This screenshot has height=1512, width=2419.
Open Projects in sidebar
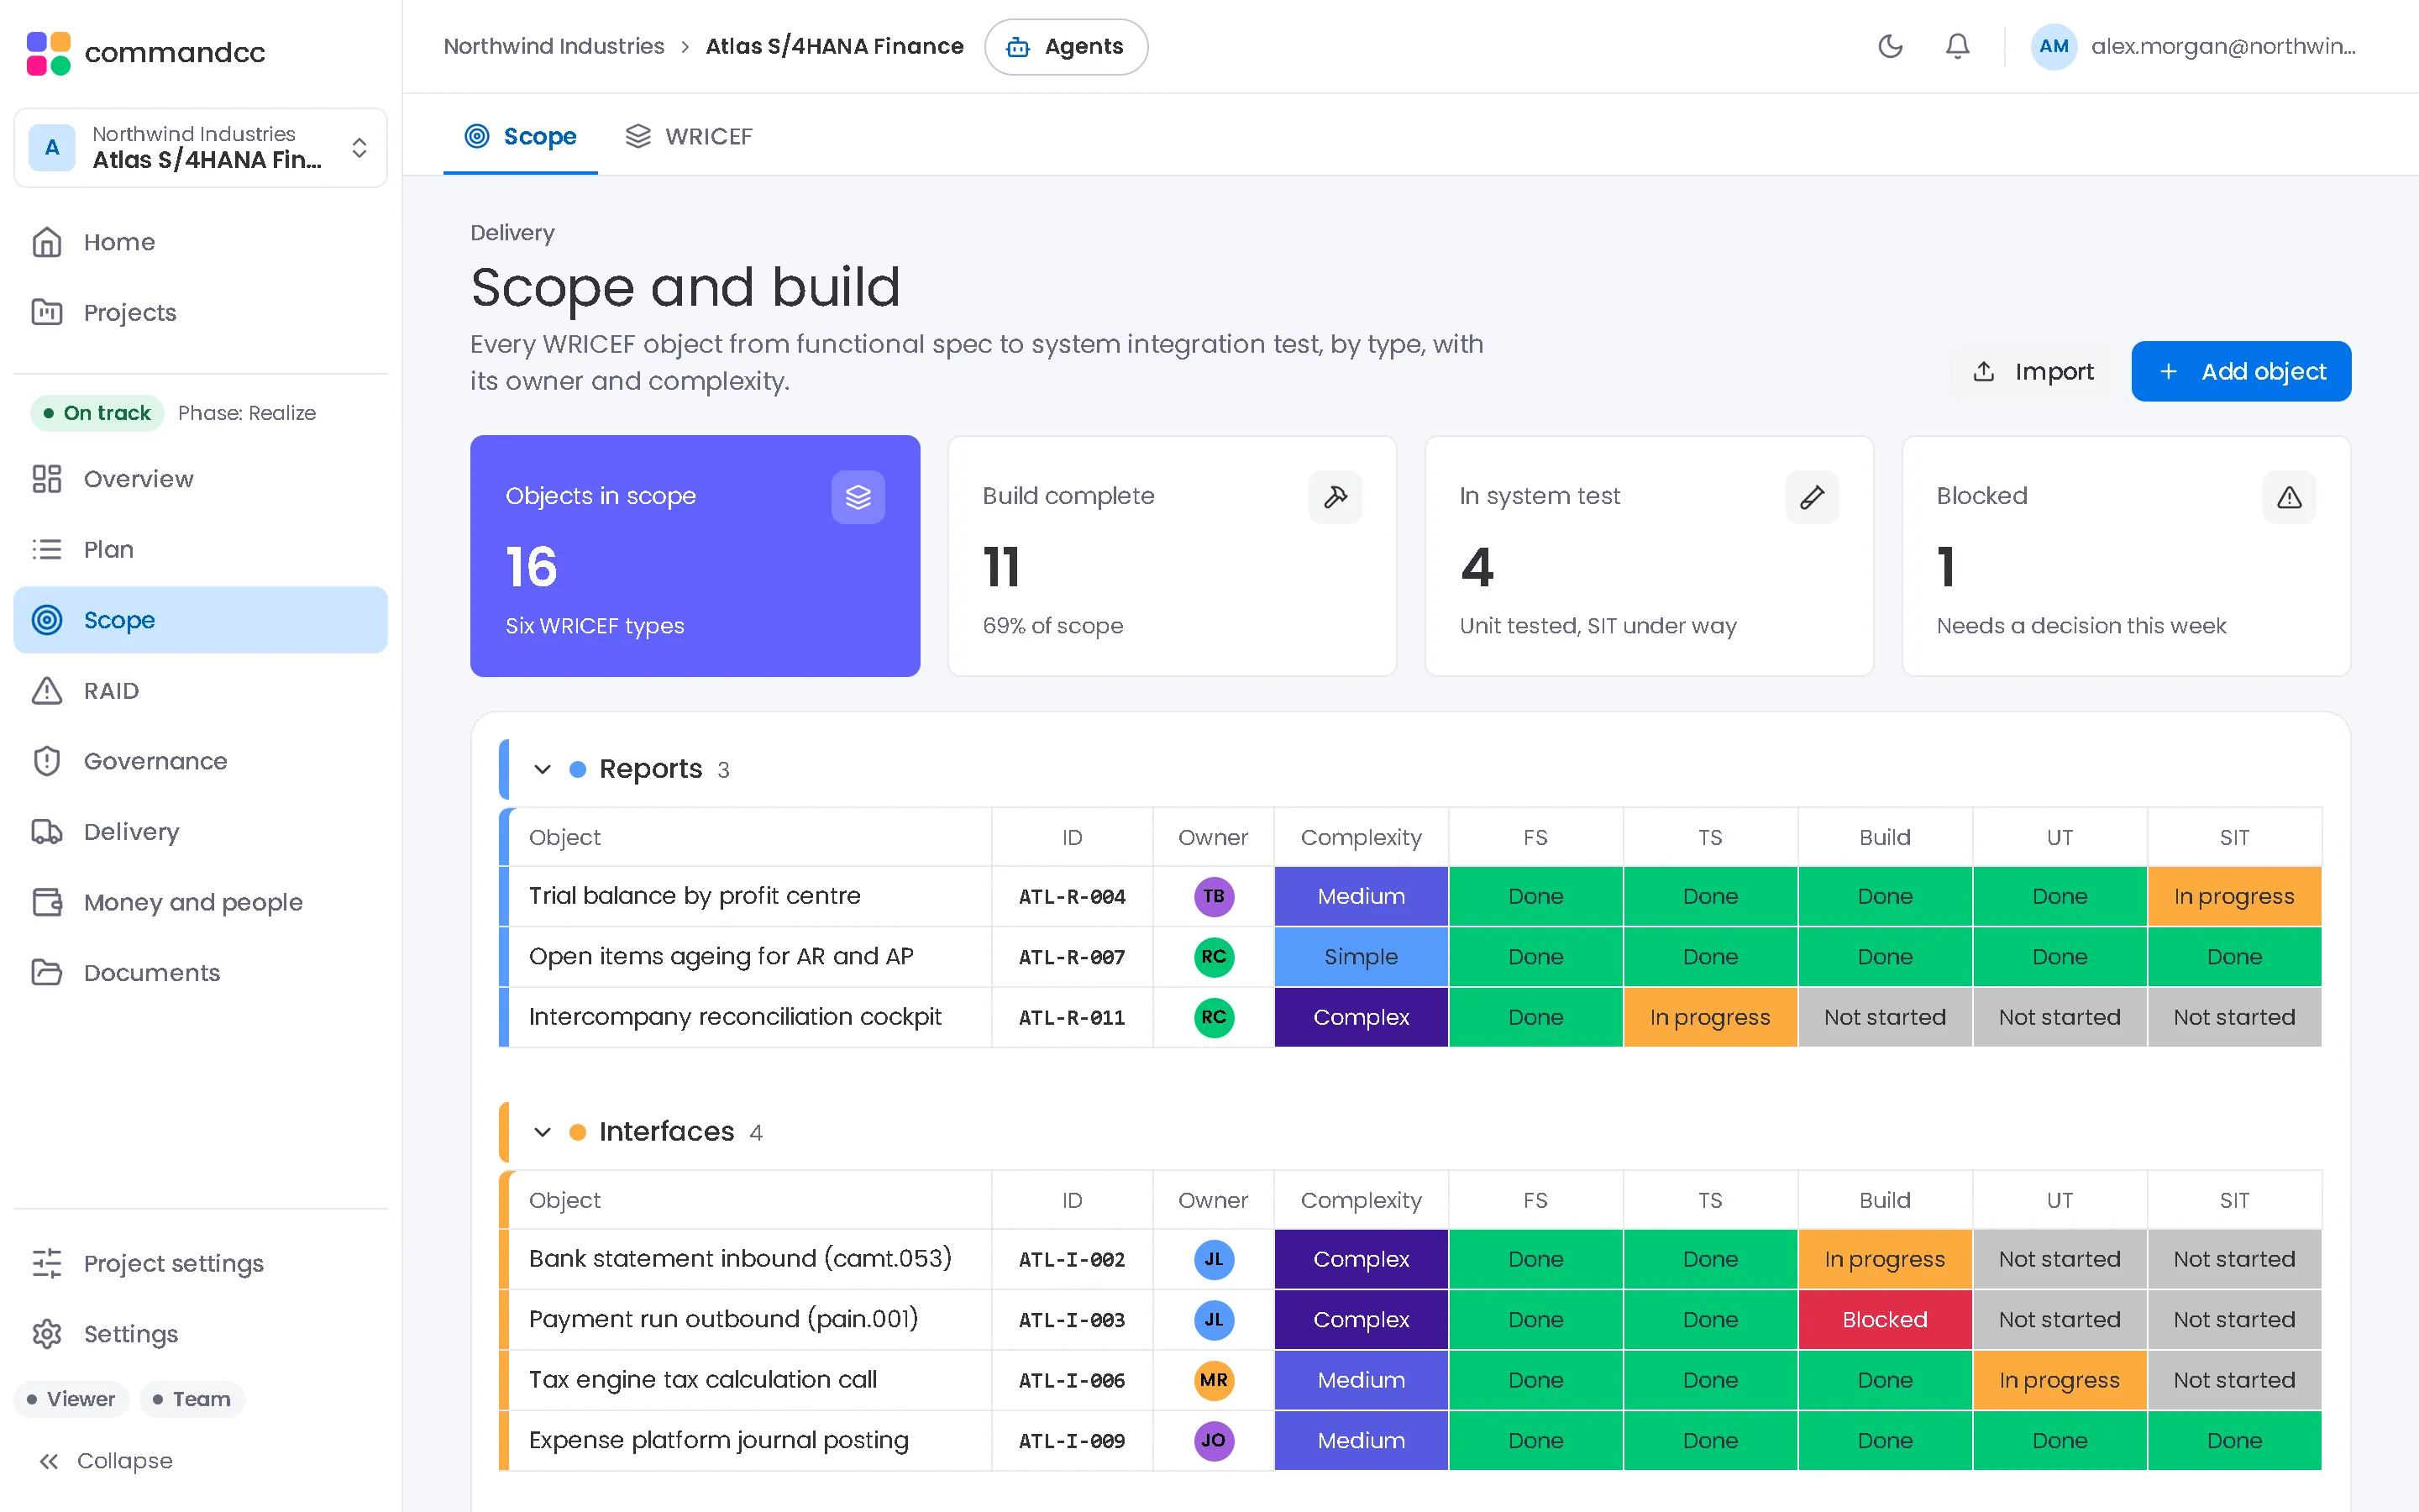[x=200, y=312]
